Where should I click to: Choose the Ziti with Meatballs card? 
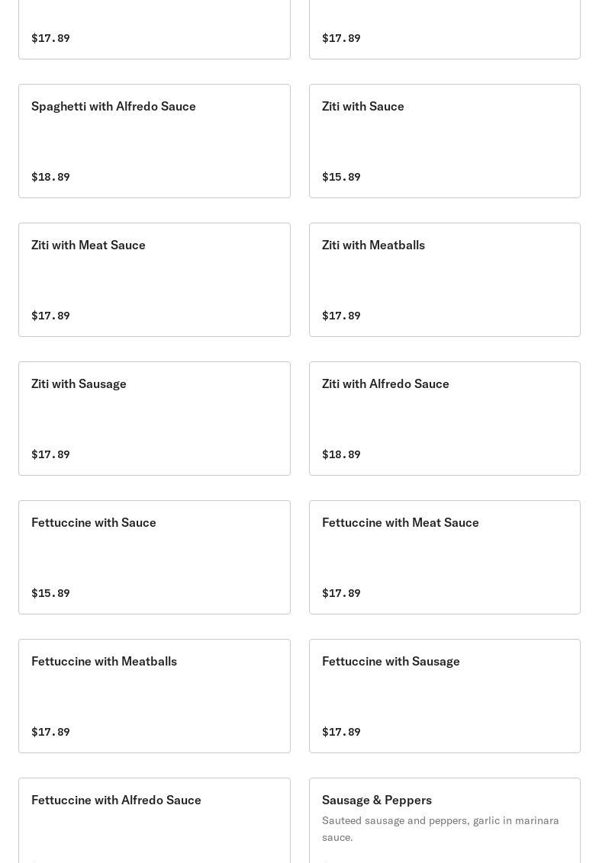(x=444, y=279)
